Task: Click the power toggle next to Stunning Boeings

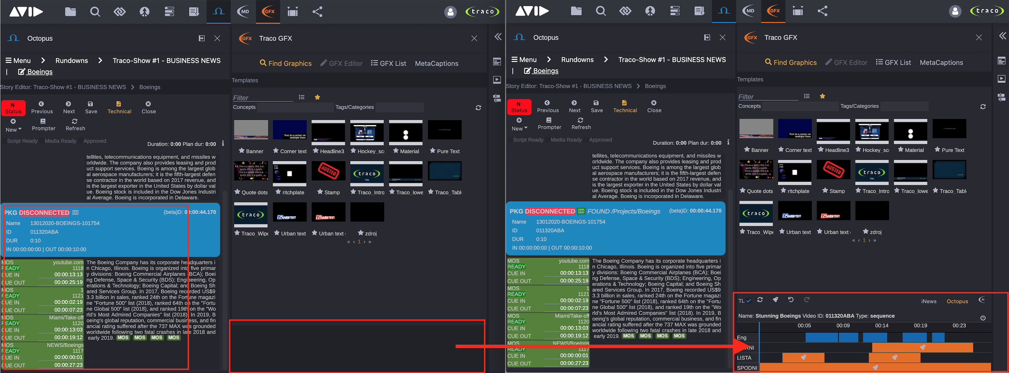Action: point(983,318)
